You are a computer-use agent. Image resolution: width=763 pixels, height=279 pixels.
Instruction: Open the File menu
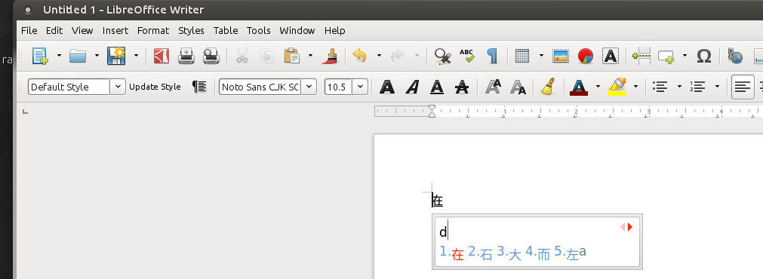coord(29,31)
